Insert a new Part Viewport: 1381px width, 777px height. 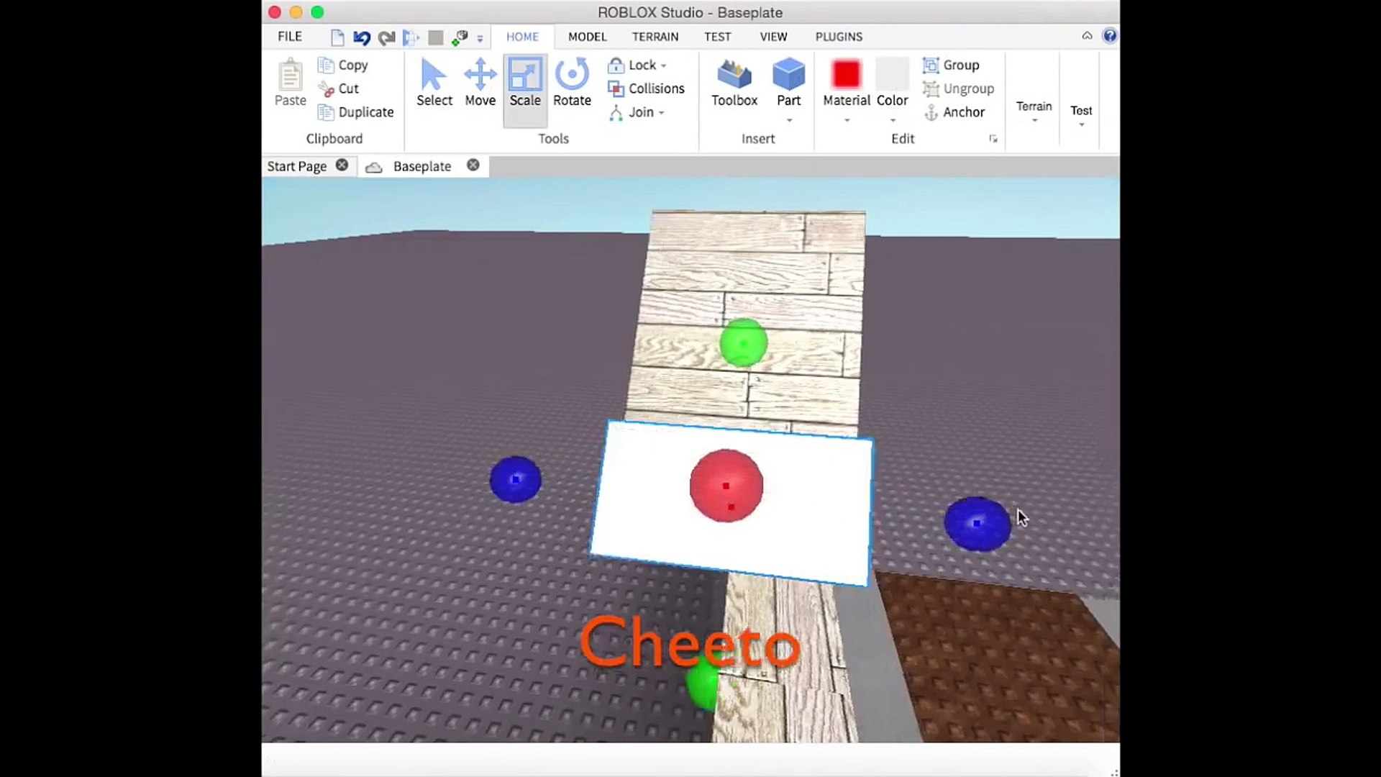788,76
